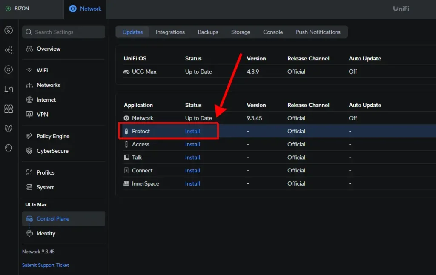The width and height of the screenshot is (436, 275).
Task: Click the search magnifier icon
Action: click(29, 32)
